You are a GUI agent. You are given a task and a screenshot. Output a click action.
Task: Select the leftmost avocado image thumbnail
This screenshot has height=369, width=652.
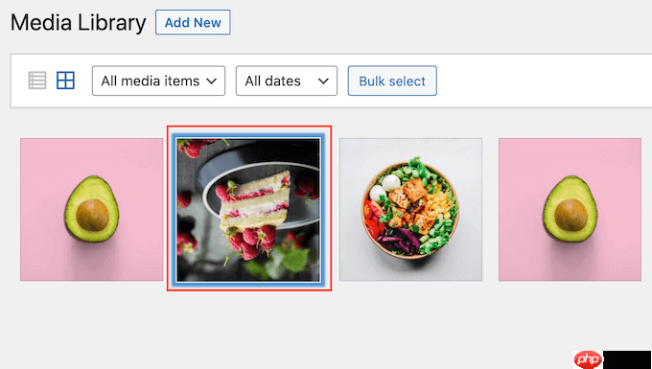tap(92, 210)
